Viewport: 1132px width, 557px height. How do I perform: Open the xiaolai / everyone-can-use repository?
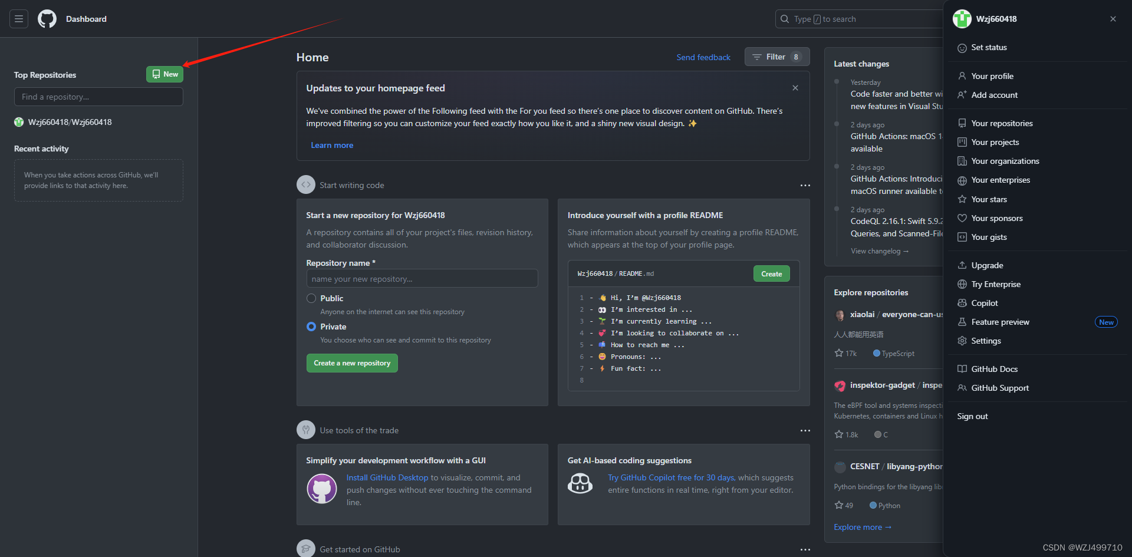(x=896, y=314)
